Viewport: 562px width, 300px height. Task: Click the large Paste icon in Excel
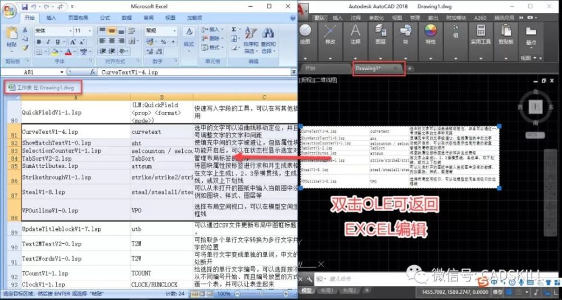(11, 33)
